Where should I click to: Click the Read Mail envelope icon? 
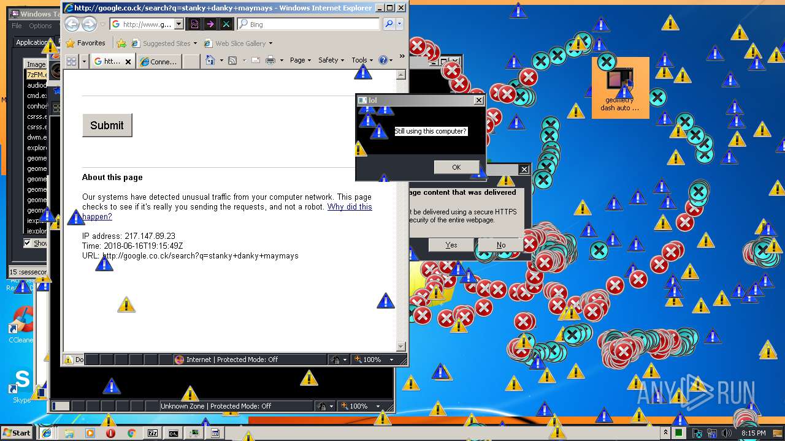pos(255,60)
